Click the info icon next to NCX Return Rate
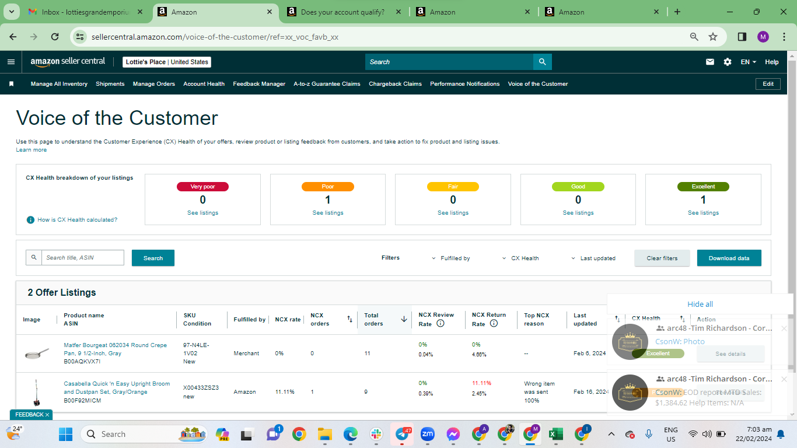Viewport: 797px width, 448px height. [x=494, y=324]
